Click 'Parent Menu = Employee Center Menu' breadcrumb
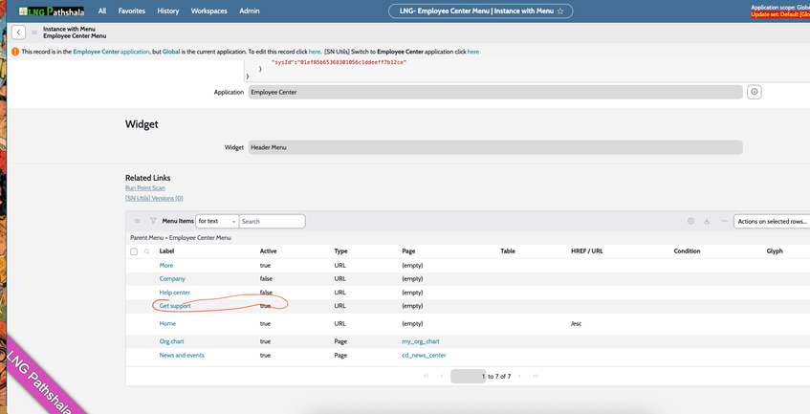This screenshot has height=414, width=810. [x=181, y=238]
